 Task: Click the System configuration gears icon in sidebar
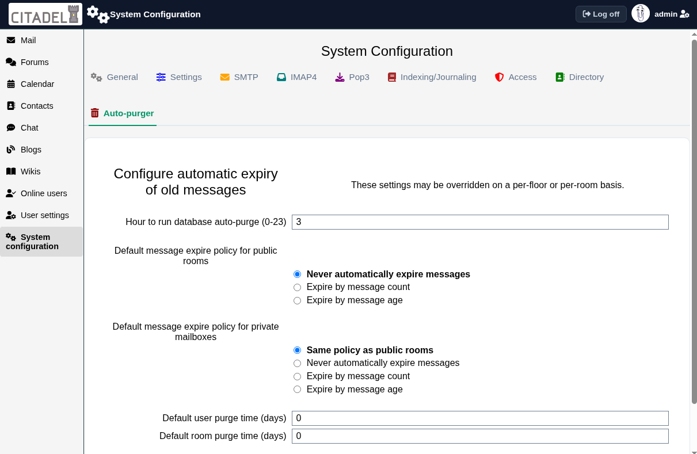11,237
